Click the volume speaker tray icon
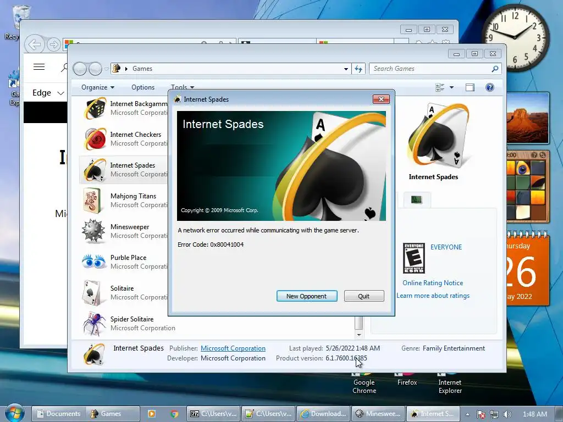This screenshot has width=563, height=422. pyautogui.click(x=507, y=414)
